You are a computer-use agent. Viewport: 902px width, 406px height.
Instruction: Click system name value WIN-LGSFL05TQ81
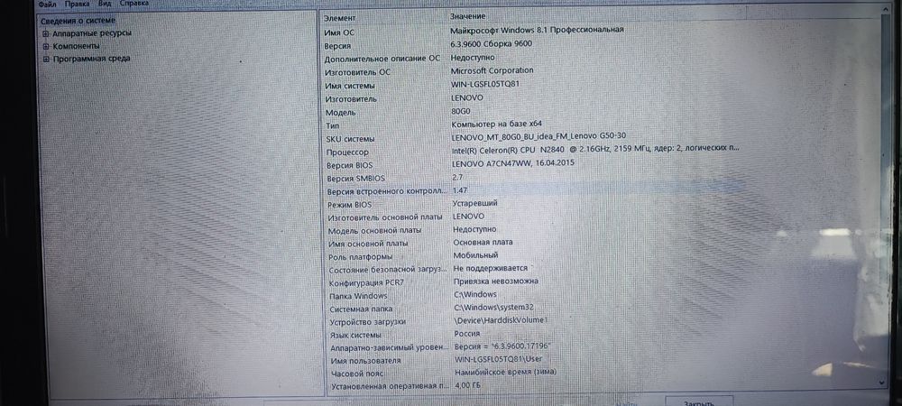[x=485, y=84]
